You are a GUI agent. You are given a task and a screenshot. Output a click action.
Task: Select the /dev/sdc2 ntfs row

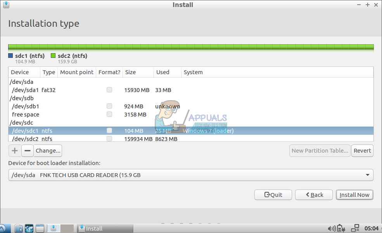191,138
